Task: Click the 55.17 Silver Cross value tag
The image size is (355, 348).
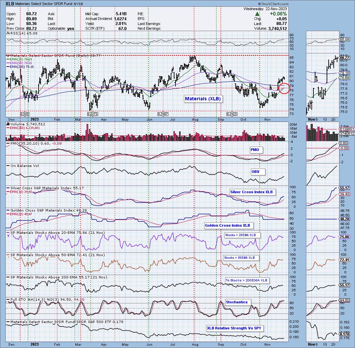Action: [345, 188]
